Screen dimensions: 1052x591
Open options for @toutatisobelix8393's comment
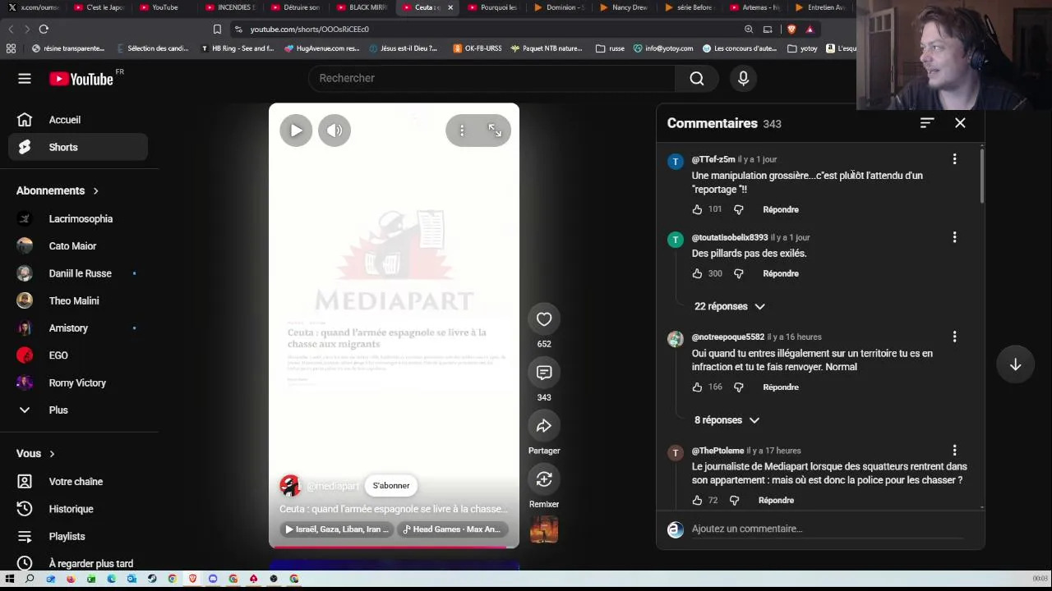point(954,237)
